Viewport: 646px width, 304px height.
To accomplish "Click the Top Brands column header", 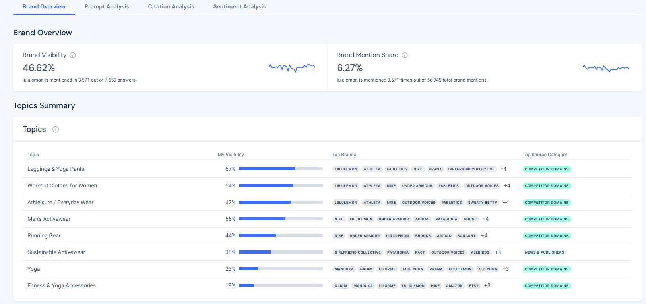I will click(x=344, y=155).
